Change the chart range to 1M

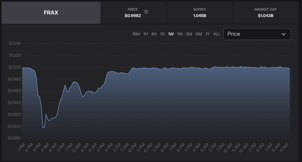(180, 34)
